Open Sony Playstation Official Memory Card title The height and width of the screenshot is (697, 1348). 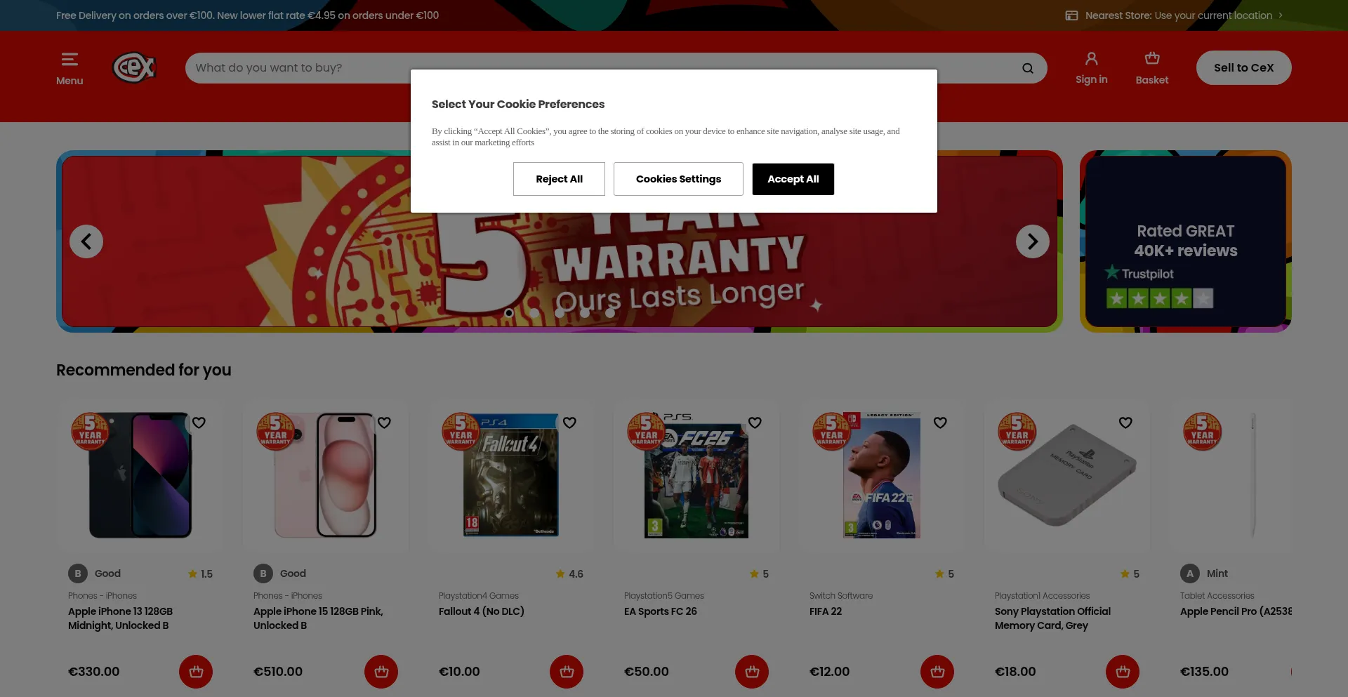coord(1052,618)
